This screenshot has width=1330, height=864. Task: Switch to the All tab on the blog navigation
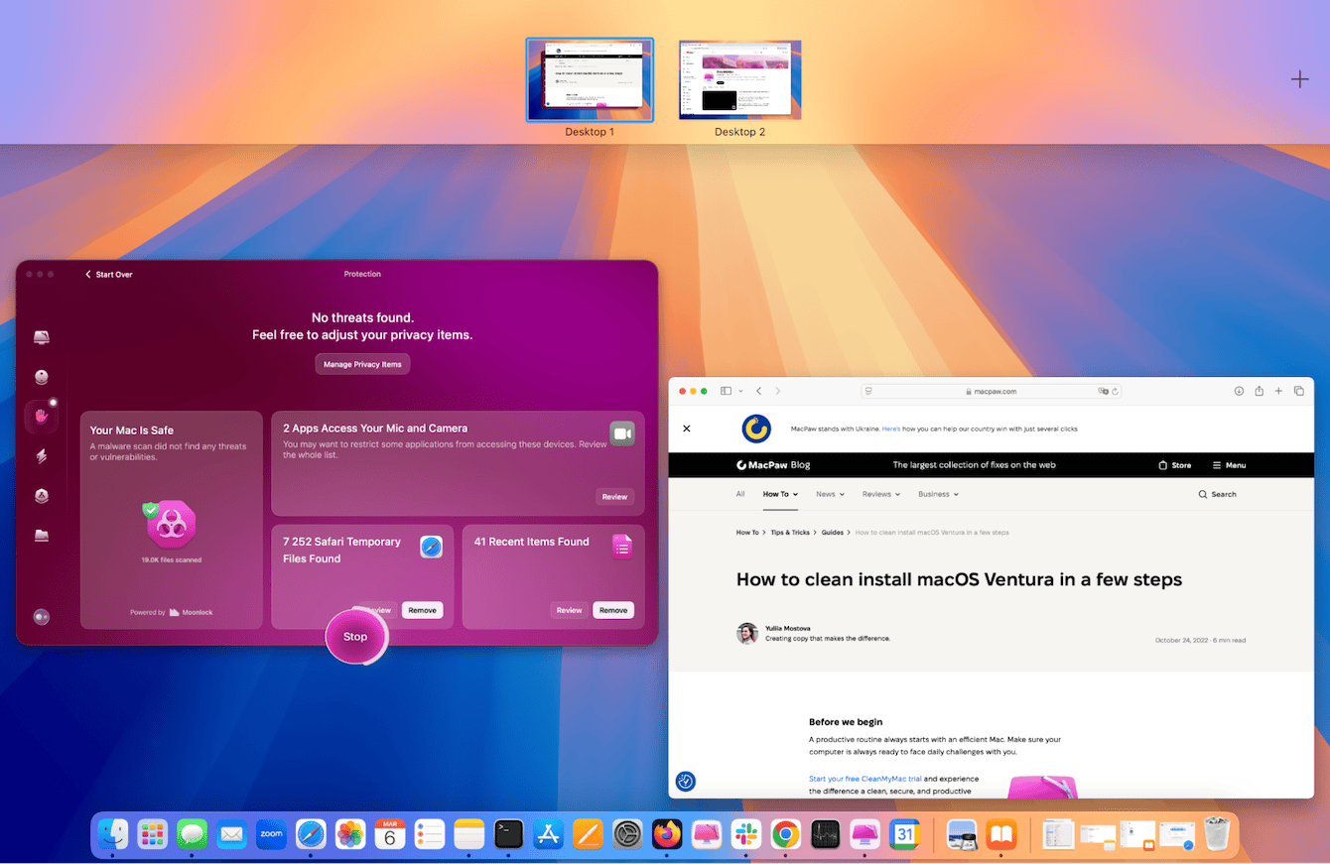pos(740,493)
